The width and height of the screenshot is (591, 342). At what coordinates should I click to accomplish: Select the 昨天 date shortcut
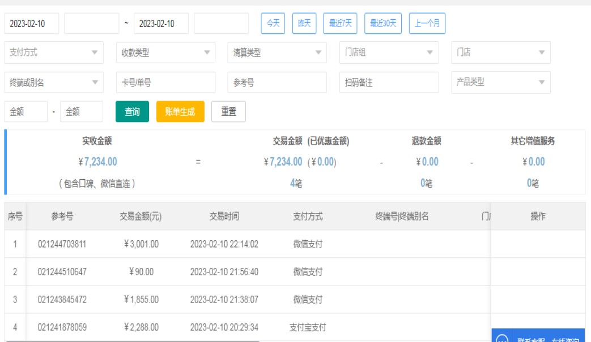pyautogui.click(x=304, y=23)
